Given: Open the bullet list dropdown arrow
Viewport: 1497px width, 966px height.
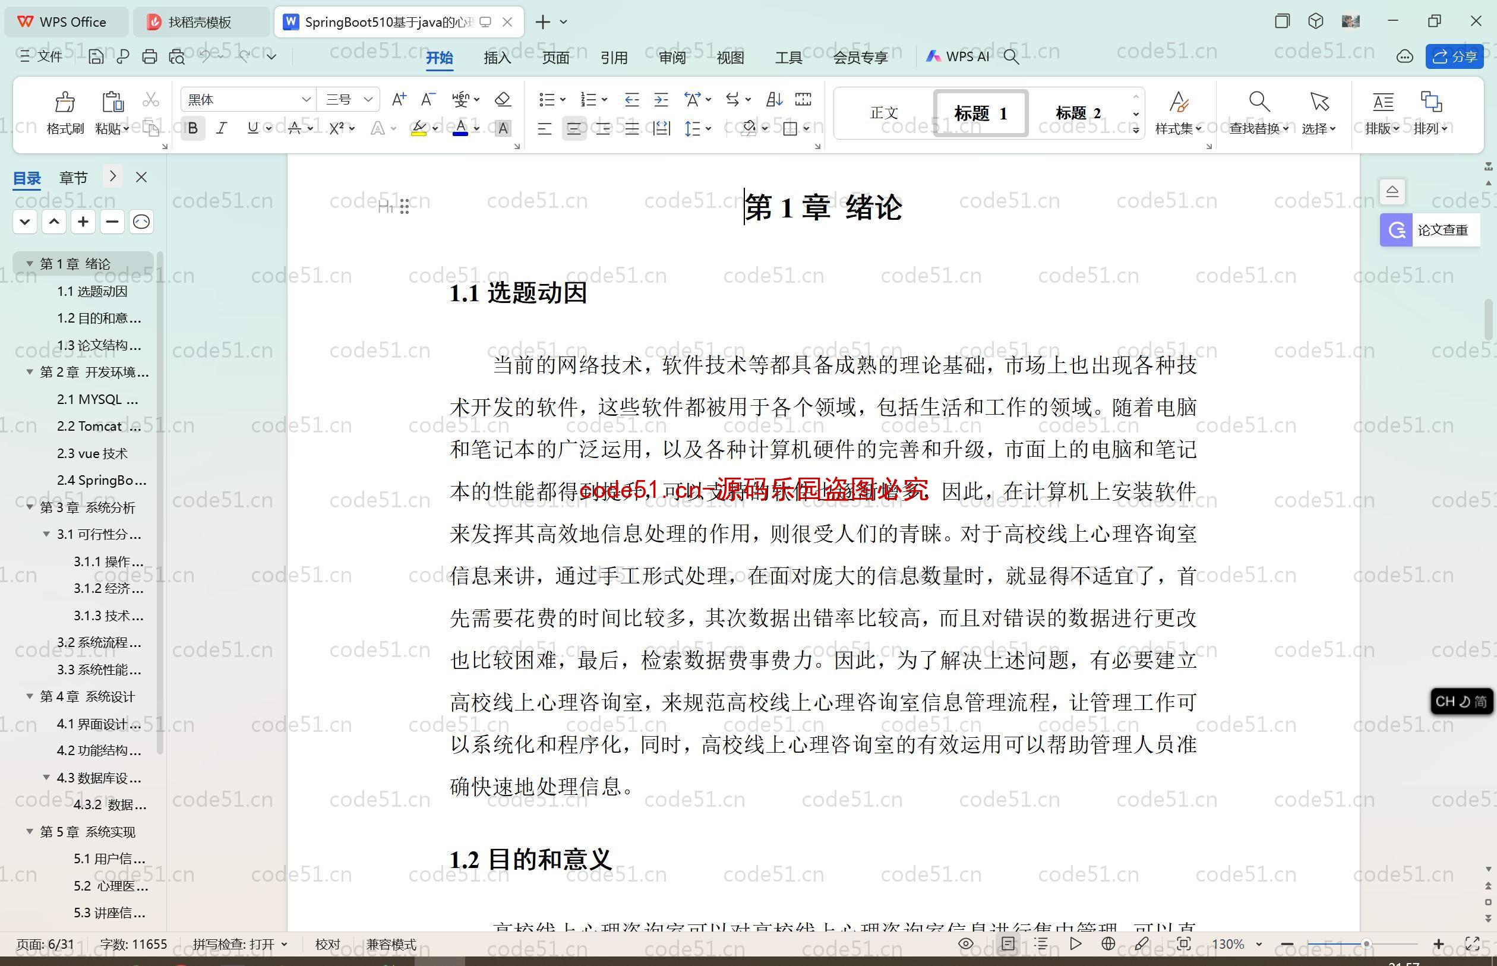Looking at the screenshot, I should pos(563,99).
